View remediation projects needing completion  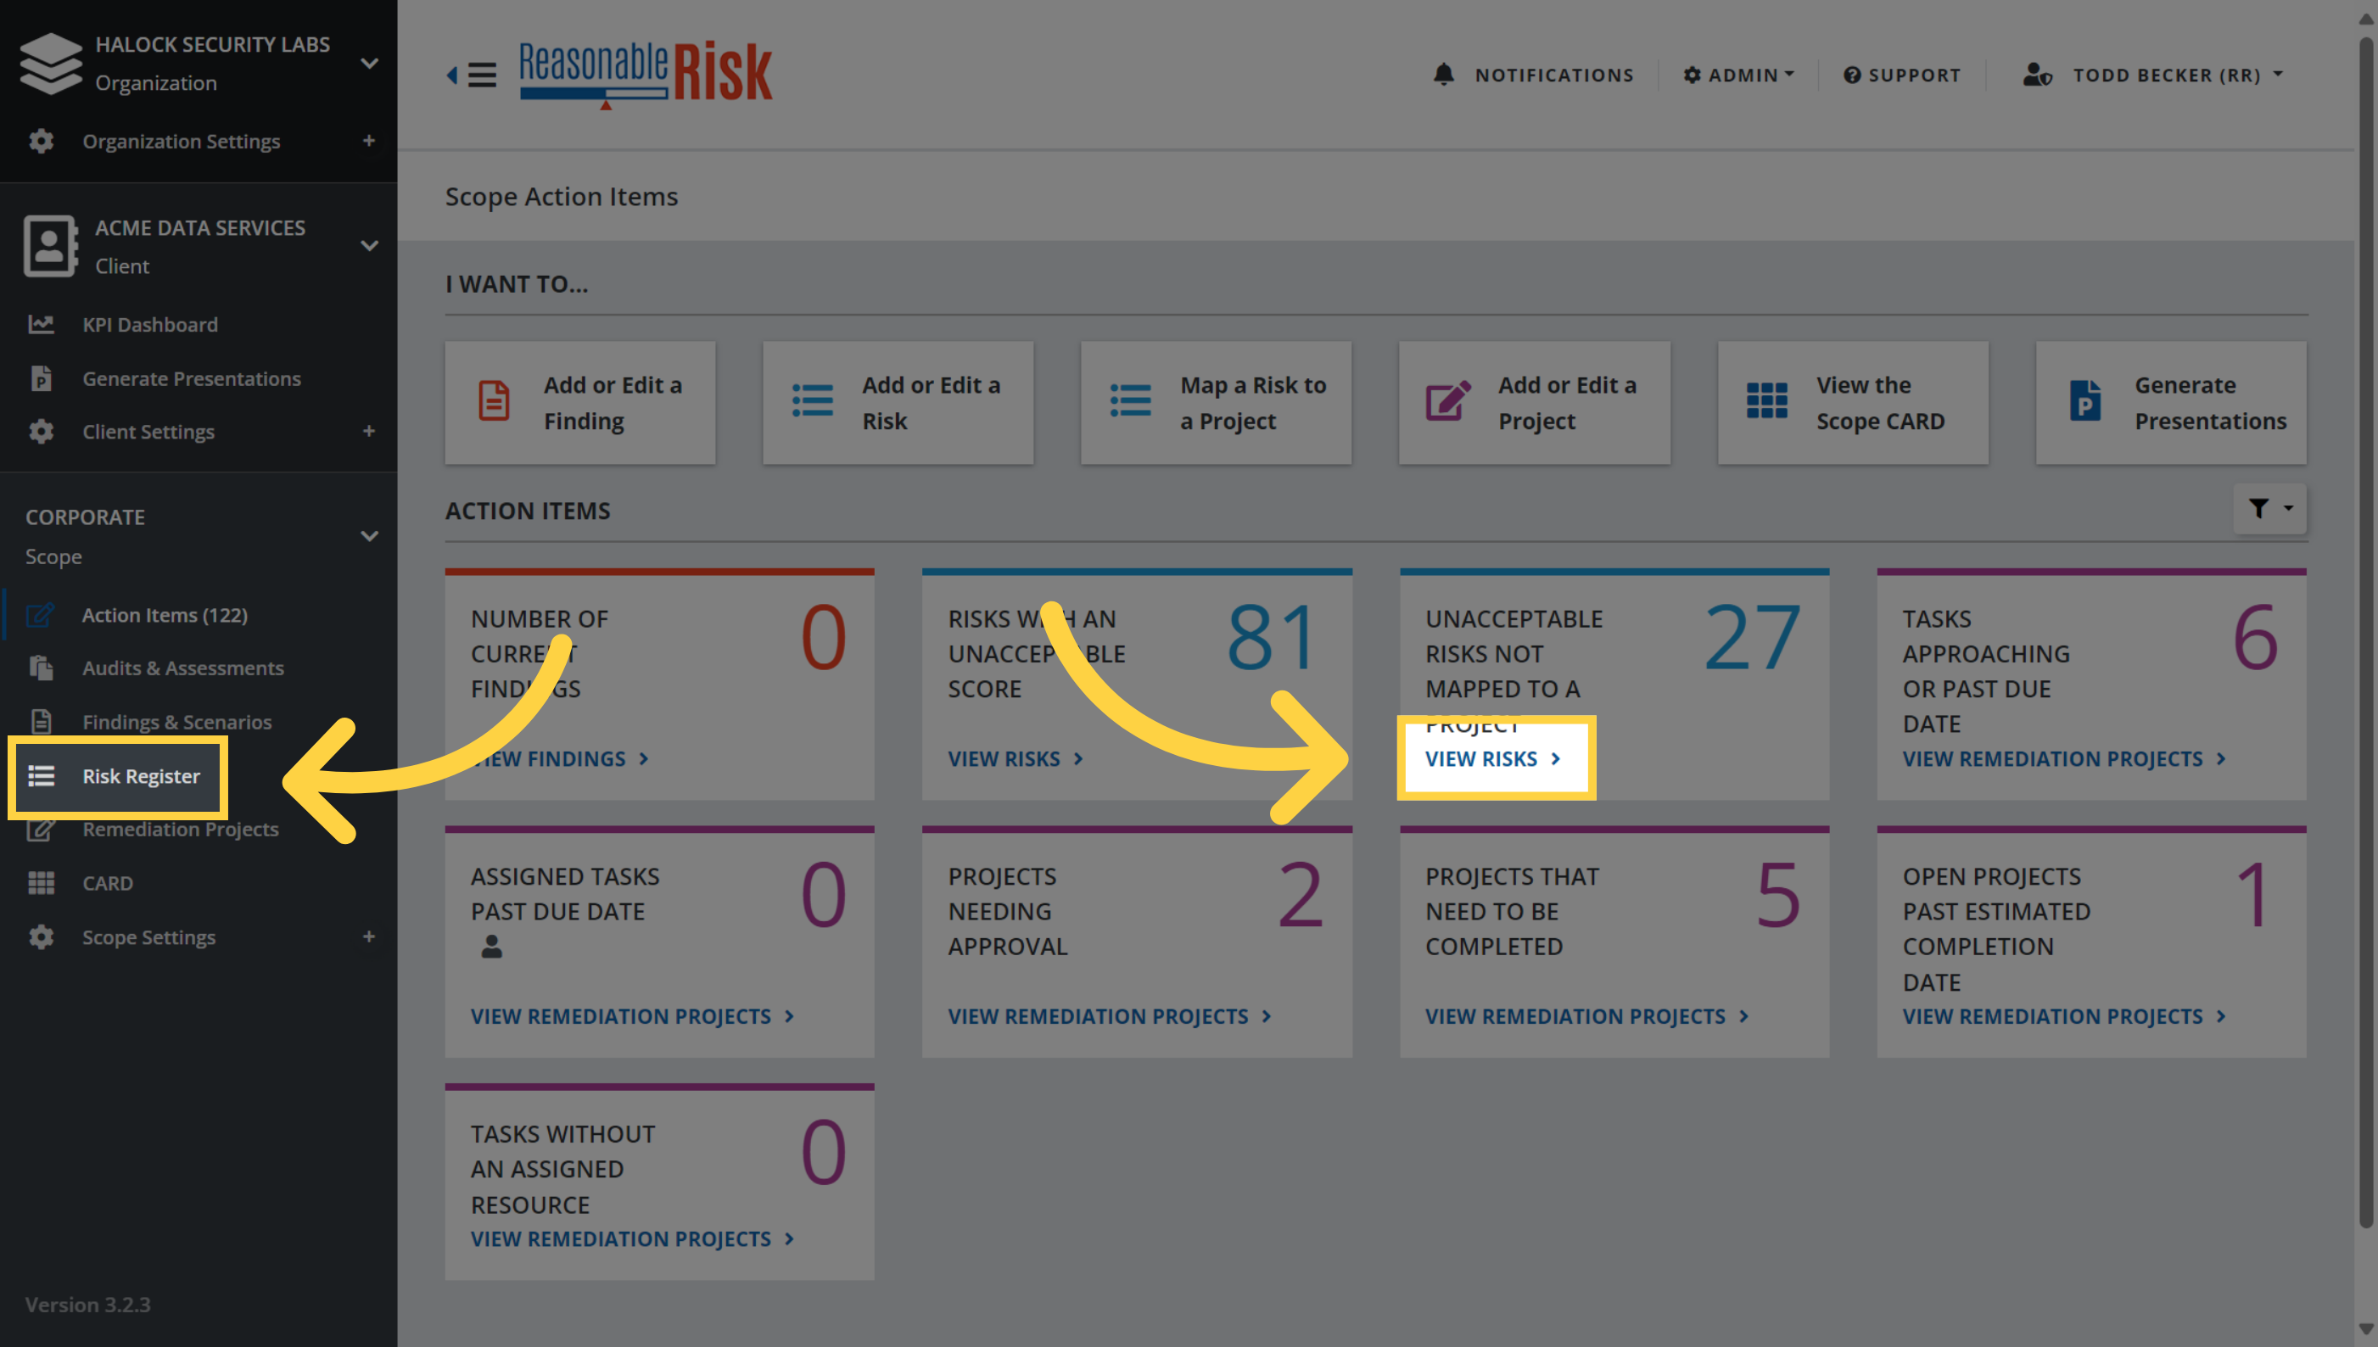coord(1586,1016)
